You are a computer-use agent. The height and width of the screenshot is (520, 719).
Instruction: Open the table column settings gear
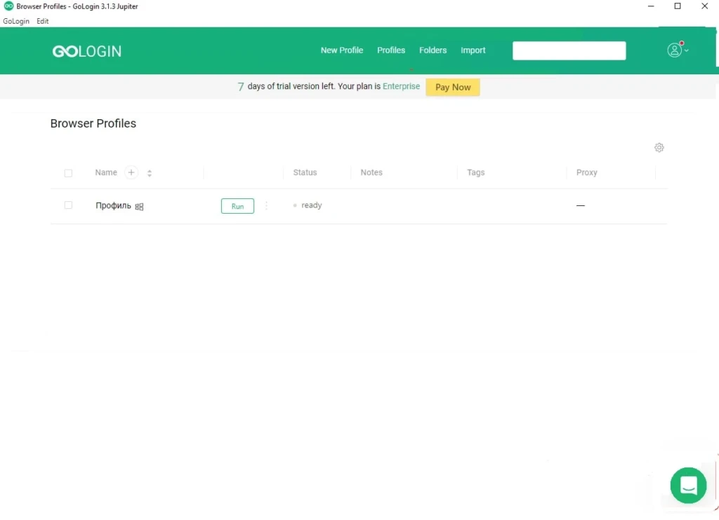[x=659, y=147]
